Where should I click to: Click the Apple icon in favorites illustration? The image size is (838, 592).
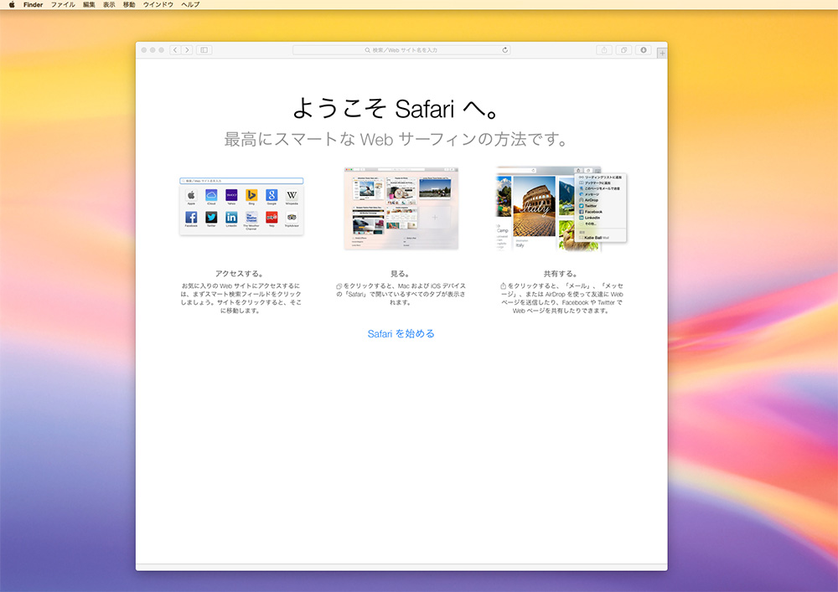(x=191, y=195)
